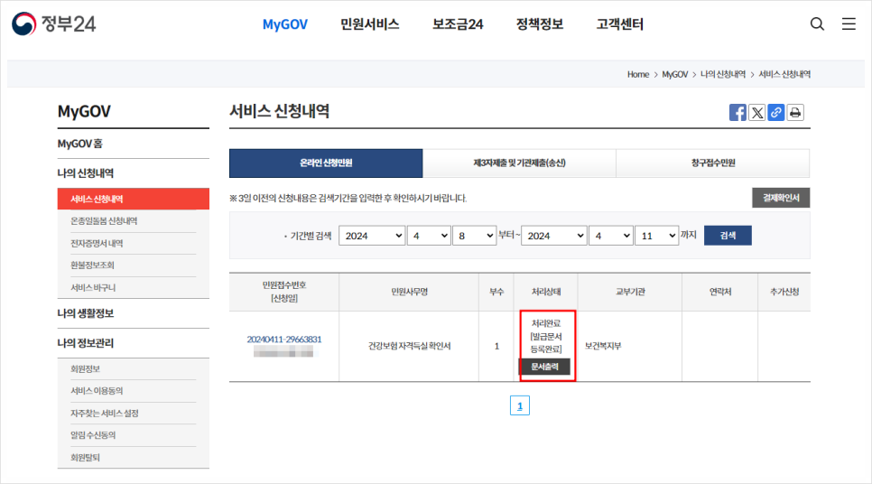Click 연락처 column header
This screenshot has height=484, width=872.
720,292
